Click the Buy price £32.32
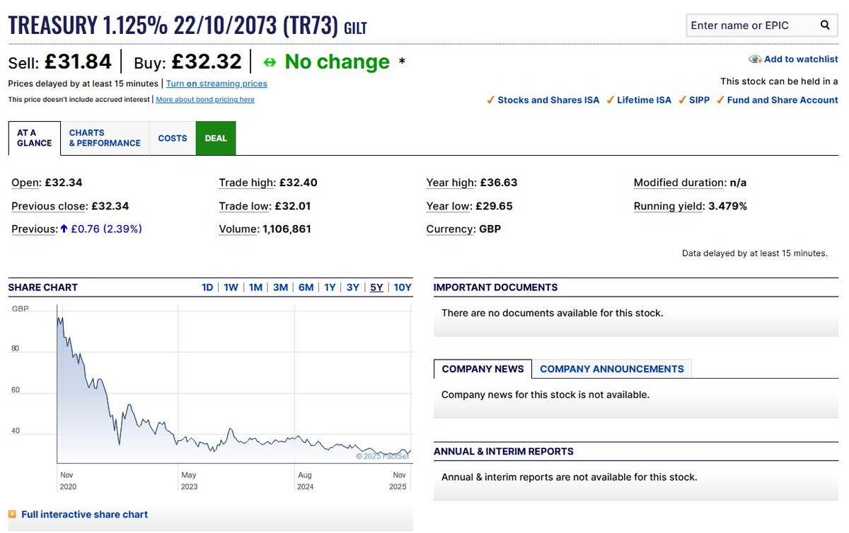The width and height of the screenshot is (849, 533). pyautogui.click(x=207, y=62)
